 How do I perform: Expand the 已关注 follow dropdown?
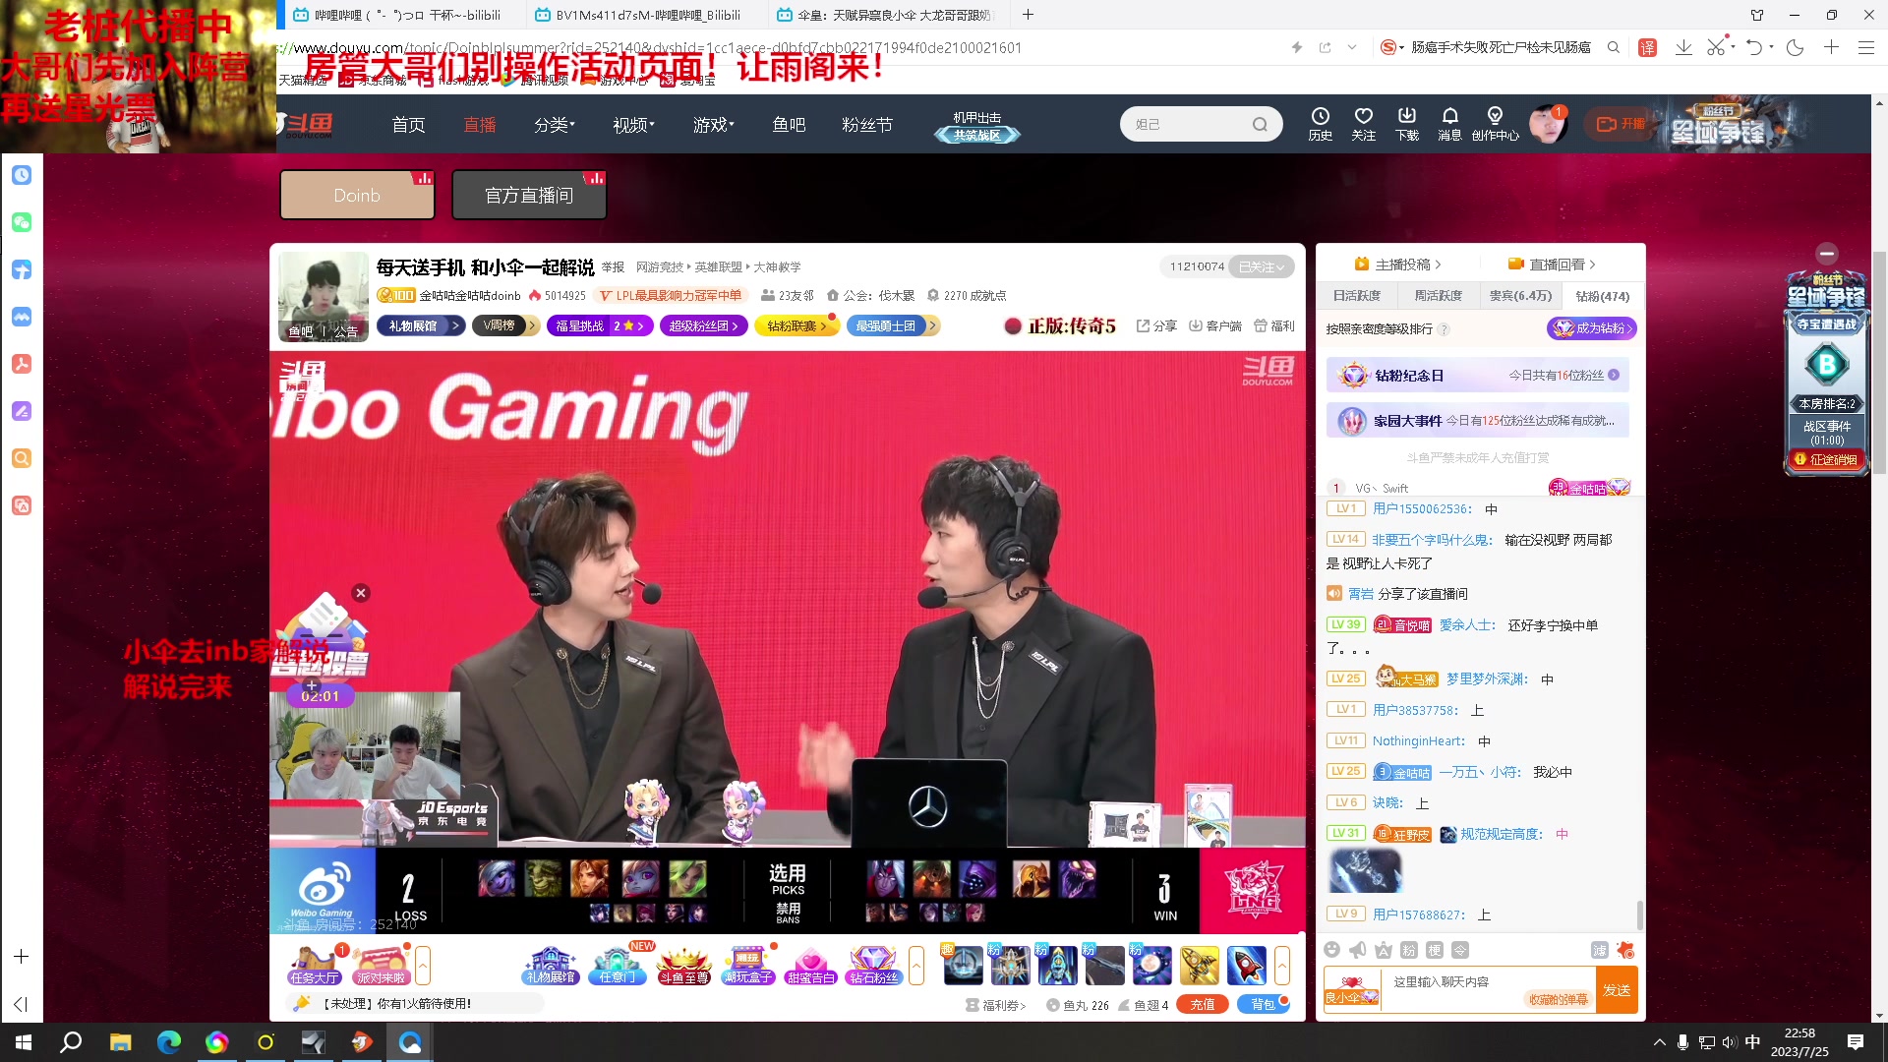coord(1262,266)
